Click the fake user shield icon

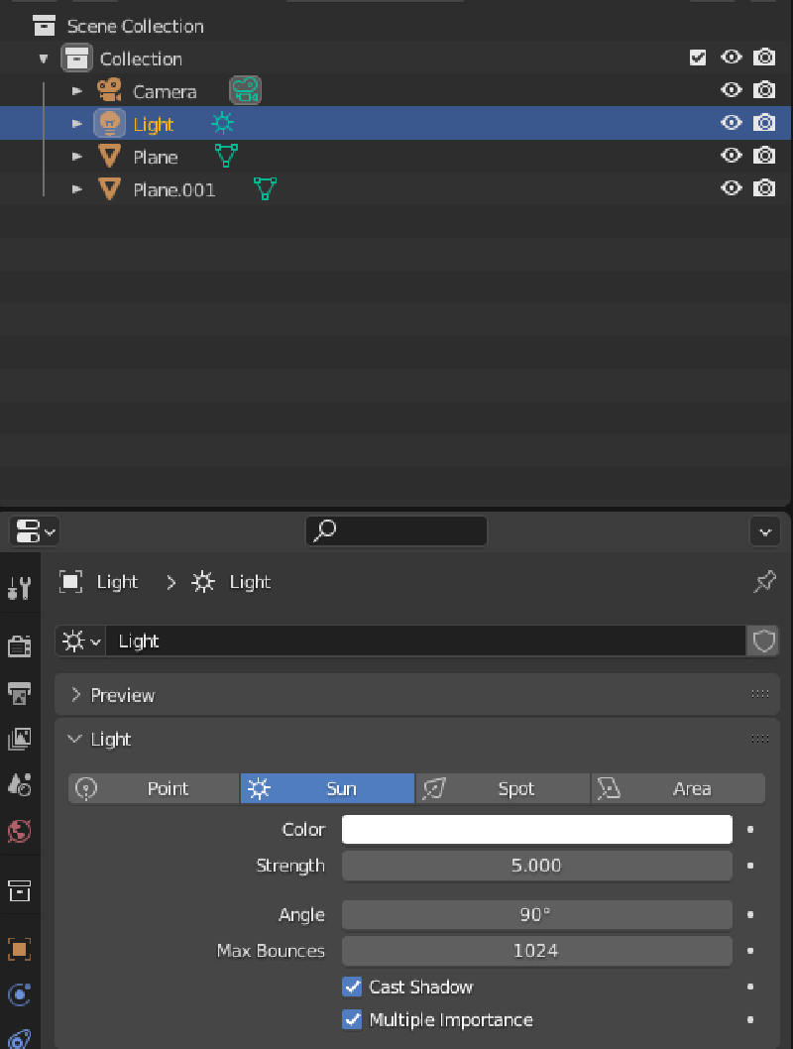click(x=763, y=641)
